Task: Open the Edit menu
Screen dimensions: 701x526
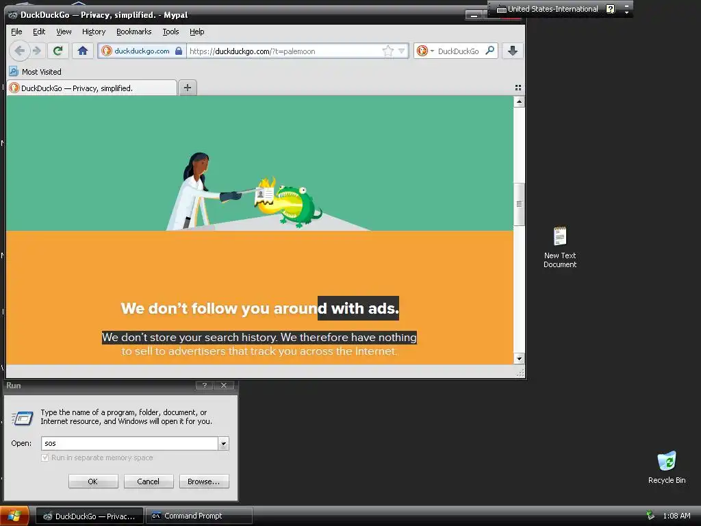Action: pos(39,32)
